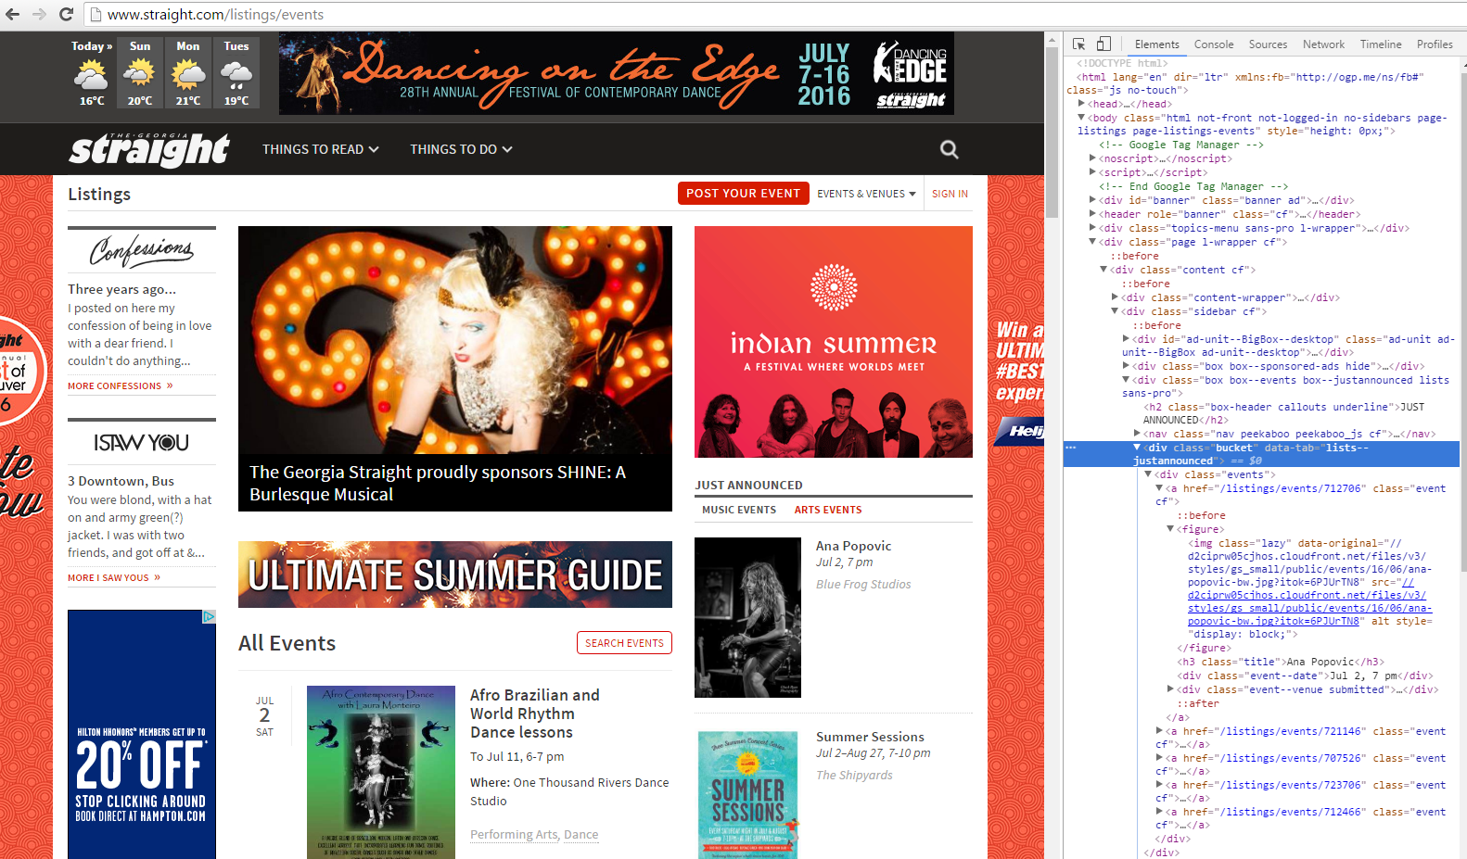Select the Arts Events tab
The height and width of the screenshot is (859, 1467).
click(x=828, y=510)
